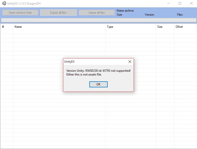Click the 'not supported!' error message line
The height and width of the screenshot is (149, 197).
[x=98, y=71]
